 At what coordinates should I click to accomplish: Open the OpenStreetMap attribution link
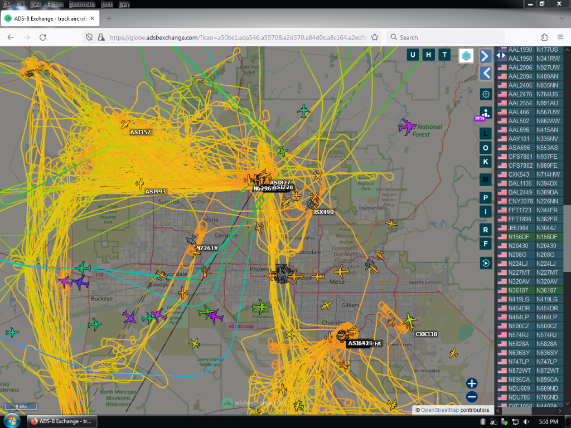tap(440, 410)
